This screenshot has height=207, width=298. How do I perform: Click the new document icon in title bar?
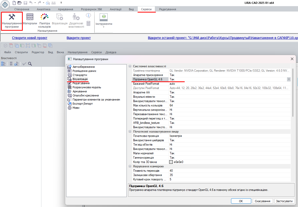click(x=14, y=3)
